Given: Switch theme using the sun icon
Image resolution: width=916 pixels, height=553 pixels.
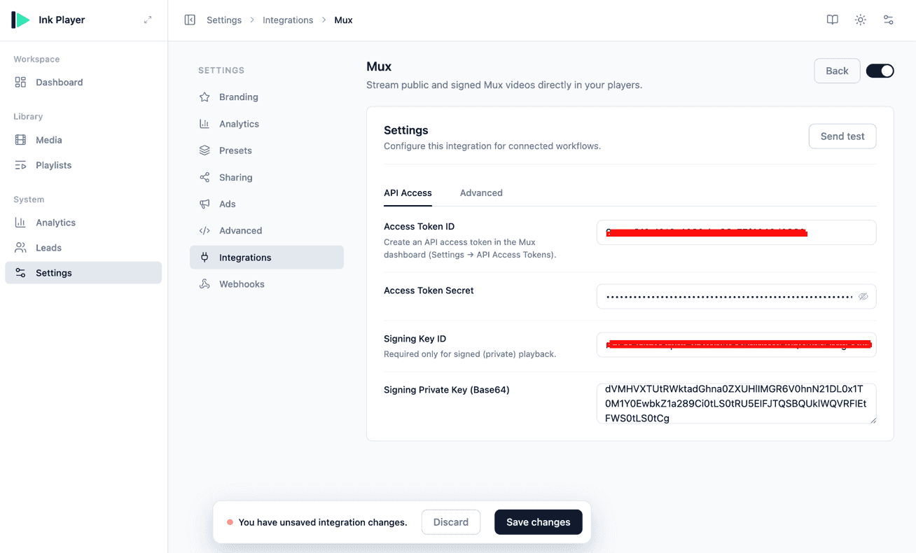Looking at the screenshot, I should click(x=861, y=20).
